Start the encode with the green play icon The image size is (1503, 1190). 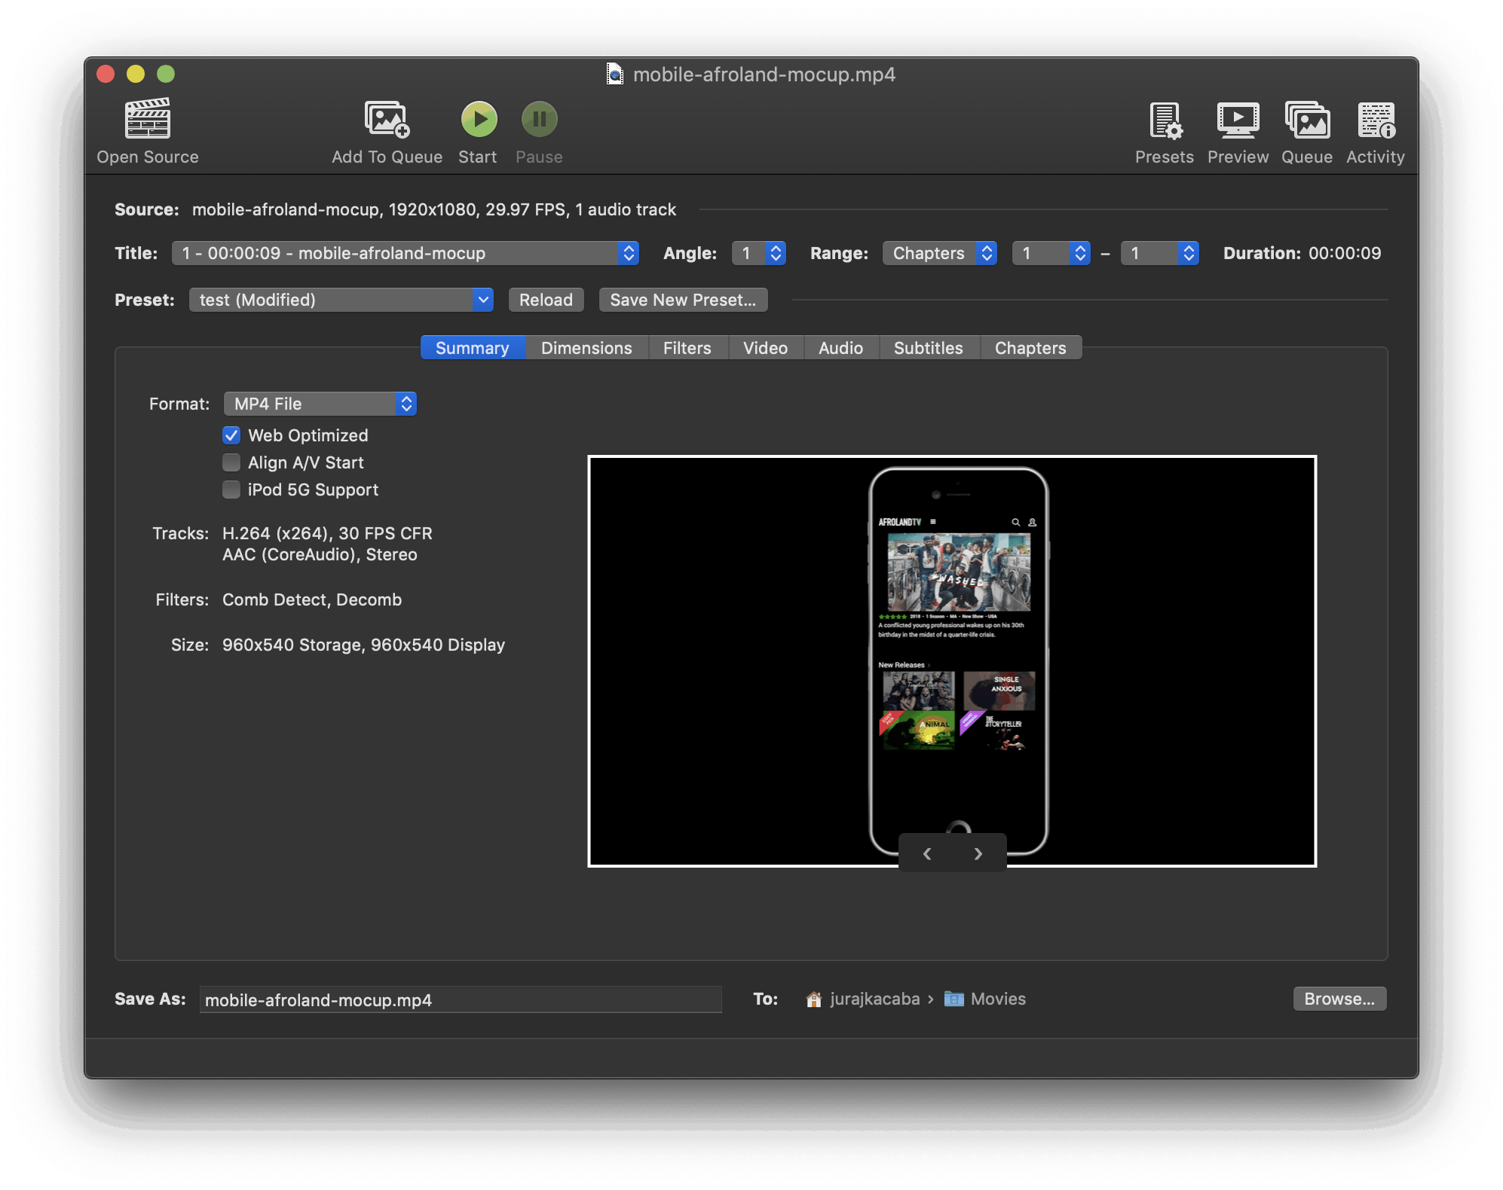[x=479, y=119]
